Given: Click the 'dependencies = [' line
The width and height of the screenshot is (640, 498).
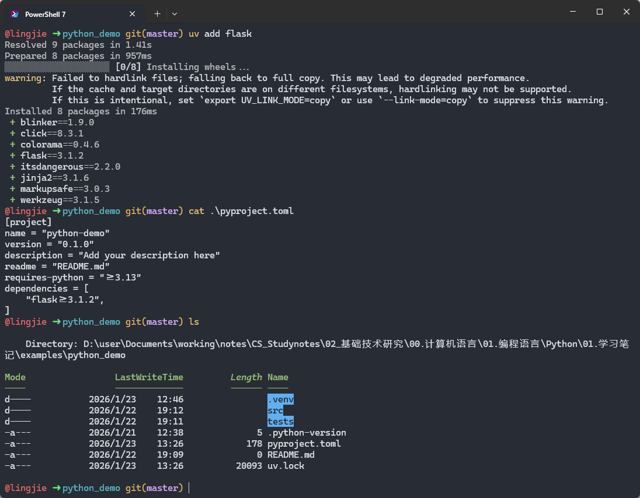Looking at the screenshot, I should (47, 289).
